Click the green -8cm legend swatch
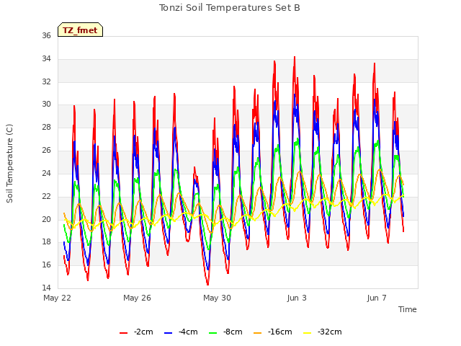This screenshot has height=346, width=461. tap(213, 333)
